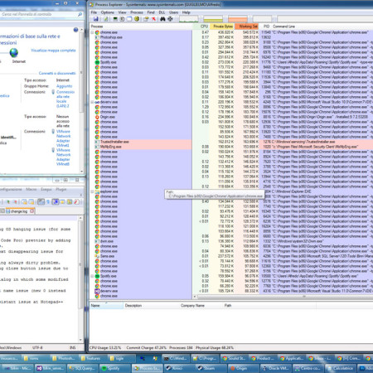
Task: Open the Properties toolbar icon
Action: click(x=146, y=19)
